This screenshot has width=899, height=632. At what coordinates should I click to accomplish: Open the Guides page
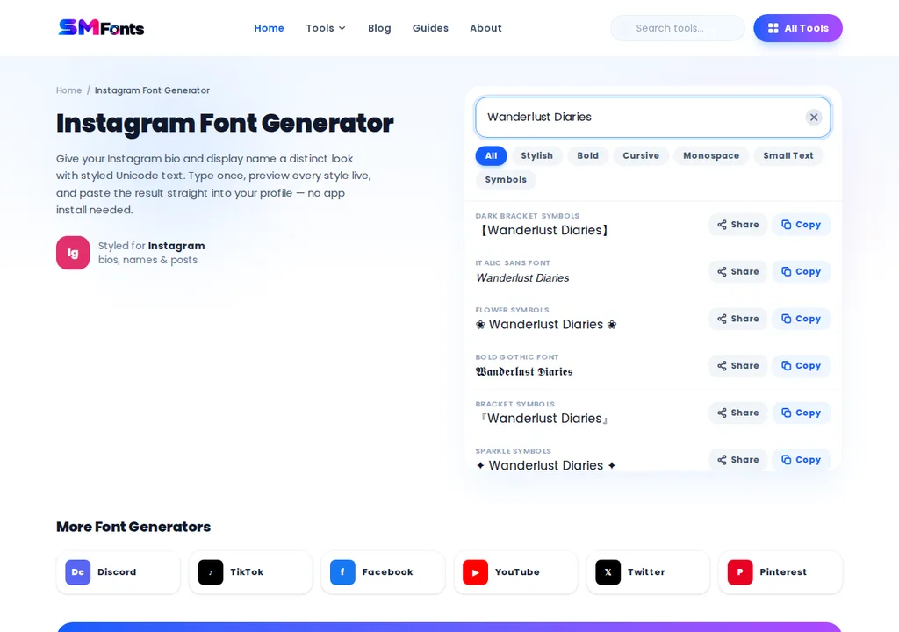430,28
